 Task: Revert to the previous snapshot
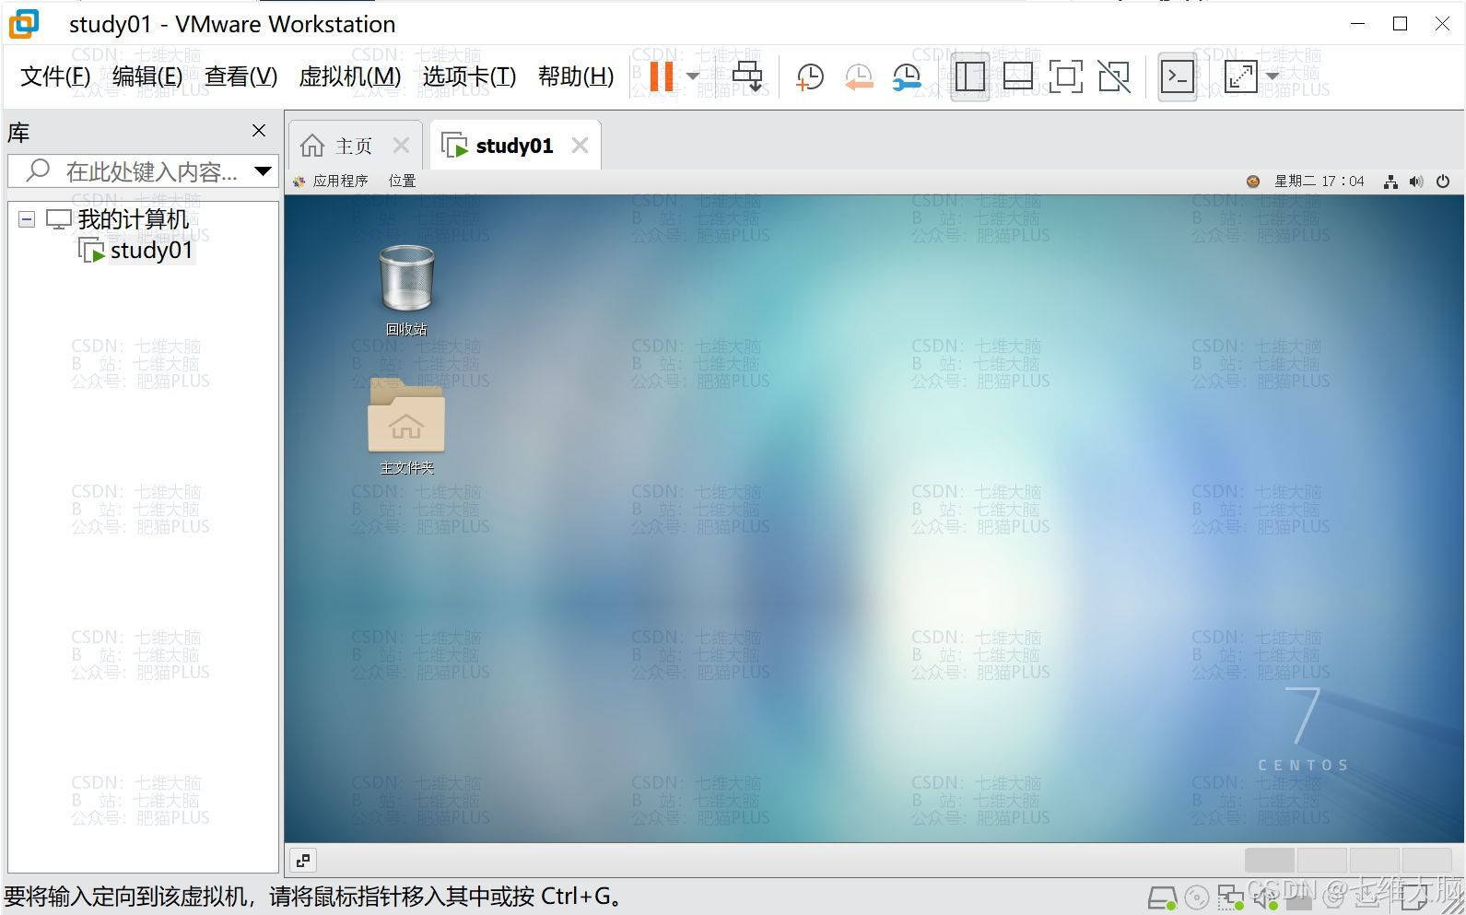click(858, 76)
